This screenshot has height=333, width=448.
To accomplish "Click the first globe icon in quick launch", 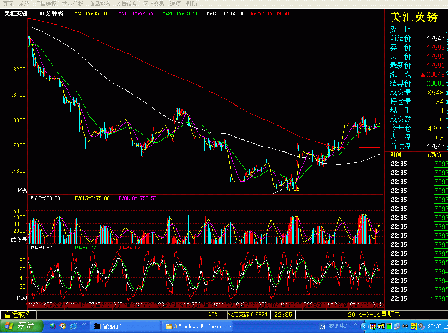I will pyautogui.click(x=53, y=326).
